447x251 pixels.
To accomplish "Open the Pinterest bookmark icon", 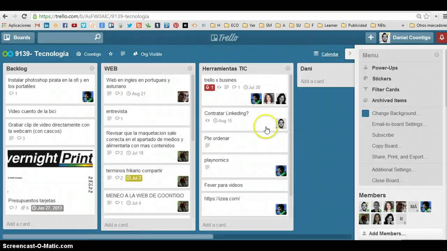I will coord(176,25).
